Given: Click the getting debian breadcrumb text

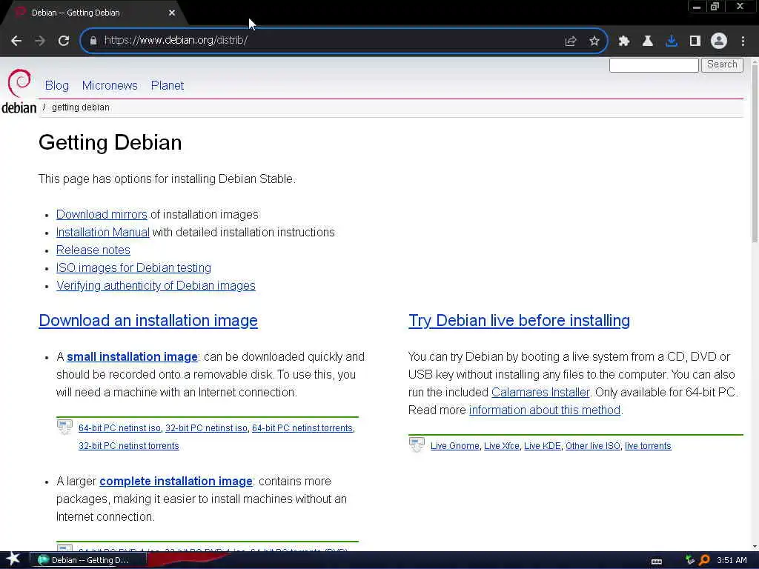Looking at the screenshot, I should point(80,107).
